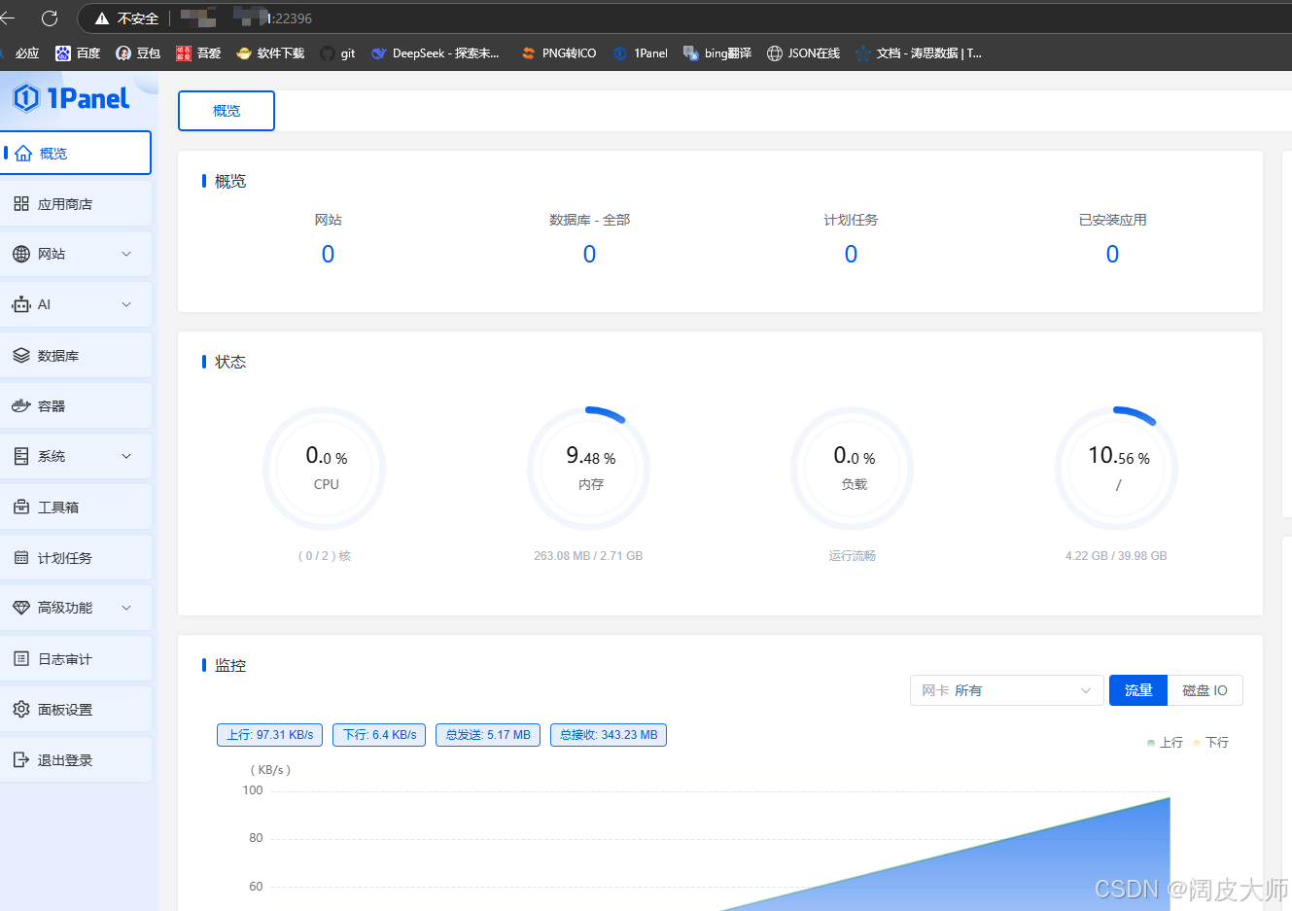Open the 豆包 bookmark
This screenshot has width=1292, height=911.
pyautogui.click(x=138, y=53)
